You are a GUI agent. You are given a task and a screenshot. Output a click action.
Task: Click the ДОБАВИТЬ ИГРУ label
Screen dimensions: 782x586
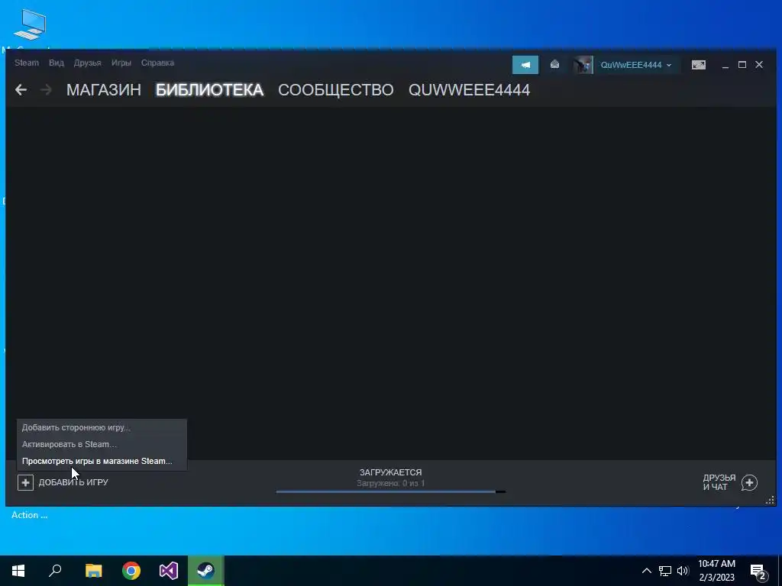point(73,482)
